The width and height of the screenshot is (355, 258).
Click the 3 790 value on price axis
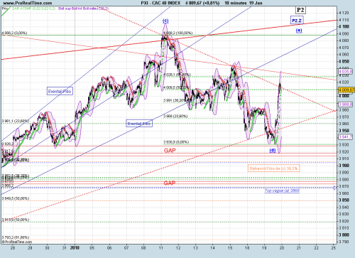point(344,242)
